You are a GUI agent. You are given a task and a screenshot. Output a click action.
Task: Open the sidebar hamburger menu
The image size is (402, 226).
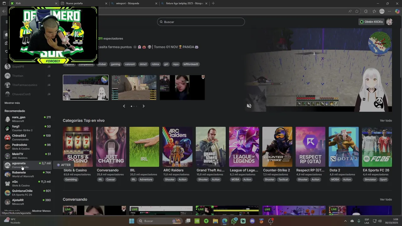tap(7, 22)
